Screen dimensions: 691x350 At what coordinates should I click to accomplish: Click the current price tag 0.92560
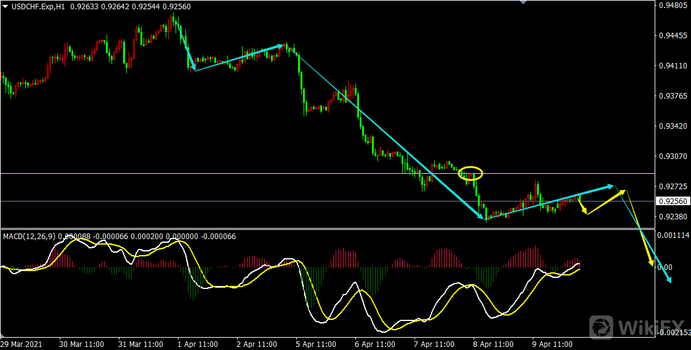673,201
